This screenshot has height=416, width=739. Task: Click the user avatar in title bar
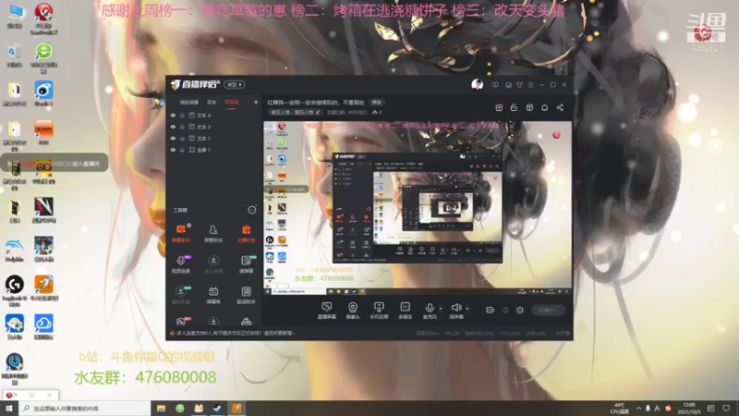(x=477, y=84)
